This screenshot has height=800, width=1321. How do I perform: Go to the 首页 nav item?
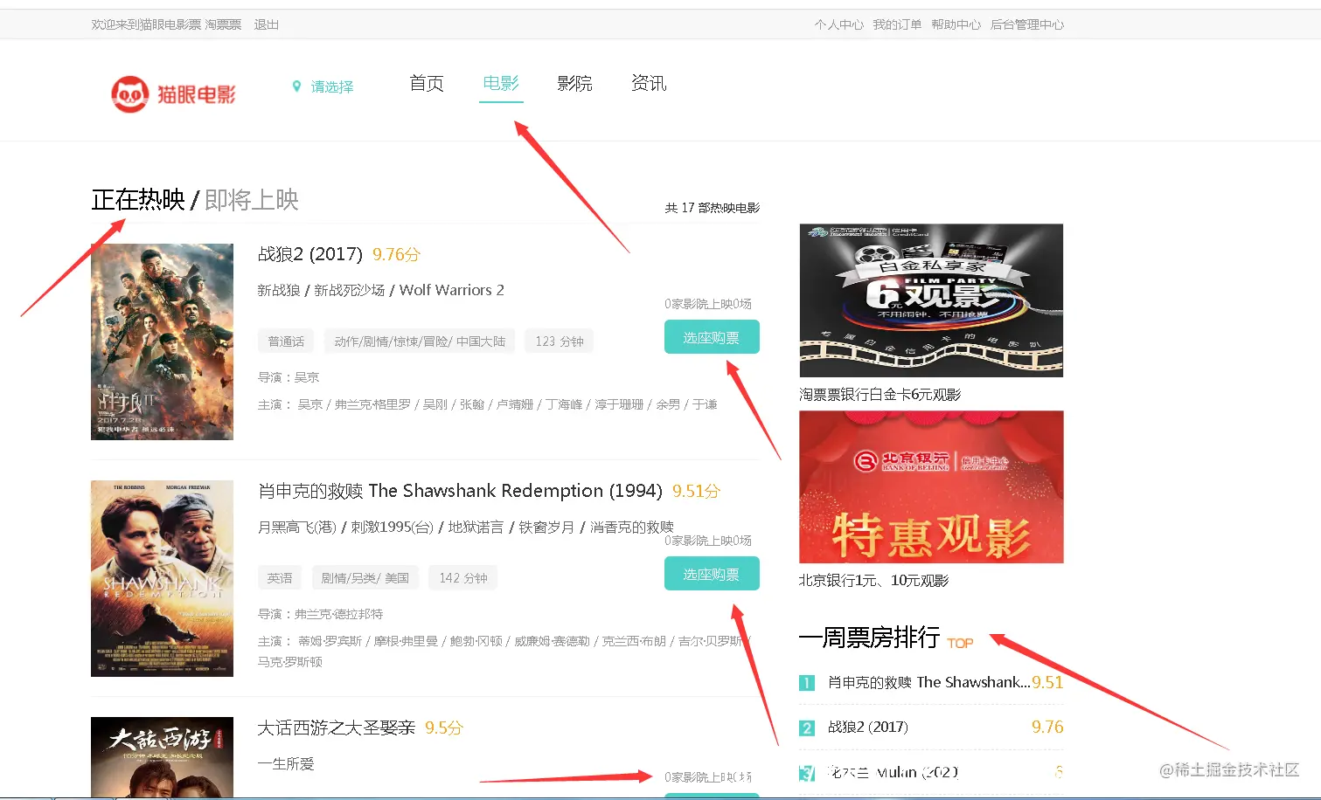point(427,83)
